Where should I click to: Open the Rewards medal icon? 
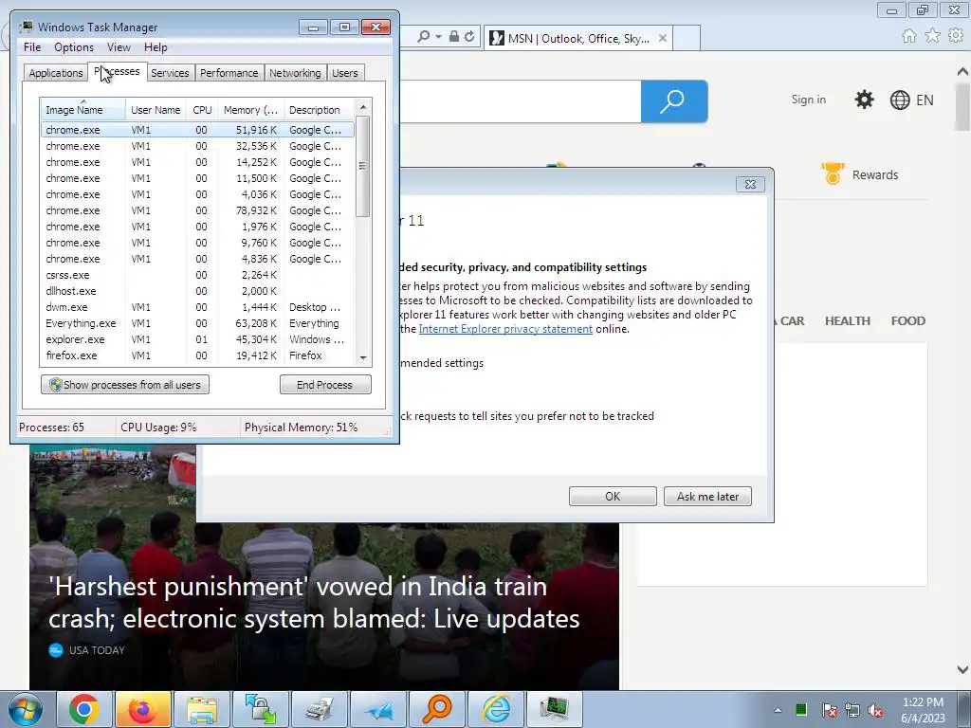(833, 174)
